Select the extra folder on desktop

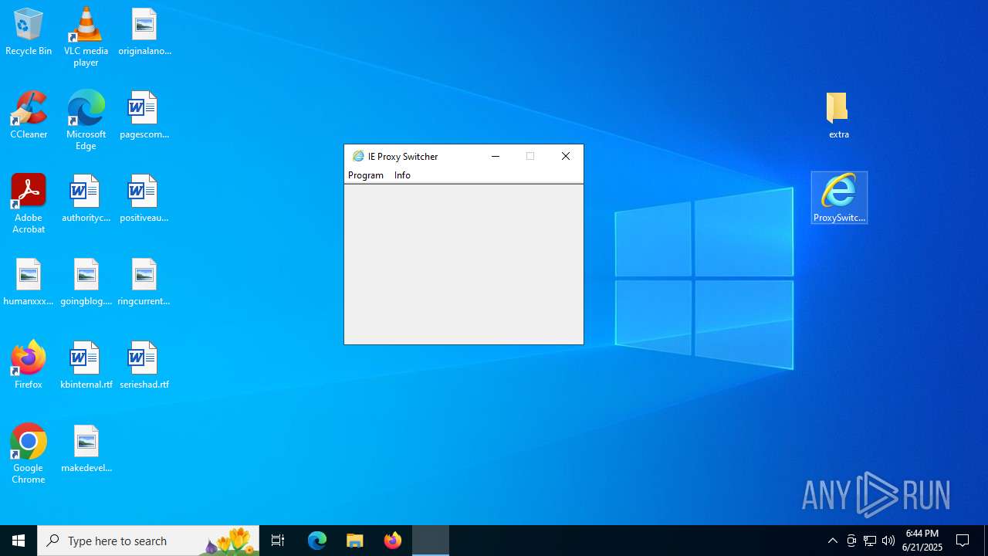[839, 115]
